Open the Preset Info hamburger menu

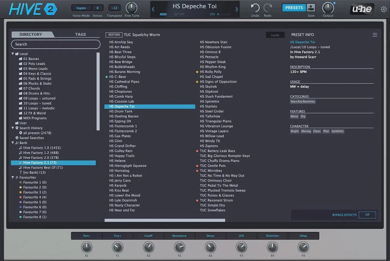[x=375, y=35]
